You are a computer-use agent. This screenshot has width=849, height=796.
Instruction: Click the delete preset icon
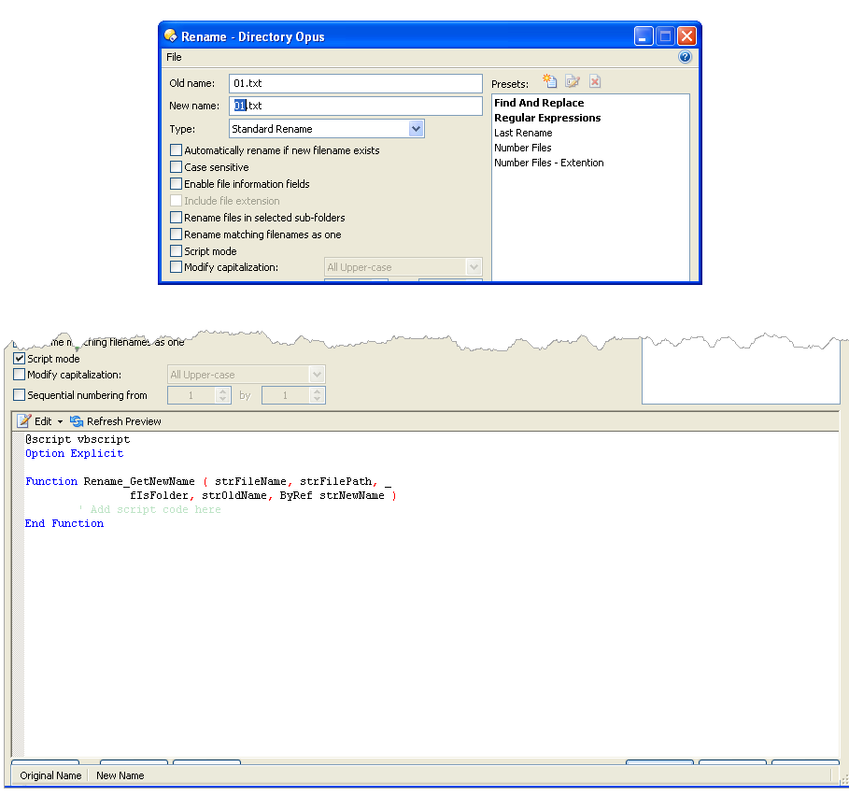click(595, 81)
